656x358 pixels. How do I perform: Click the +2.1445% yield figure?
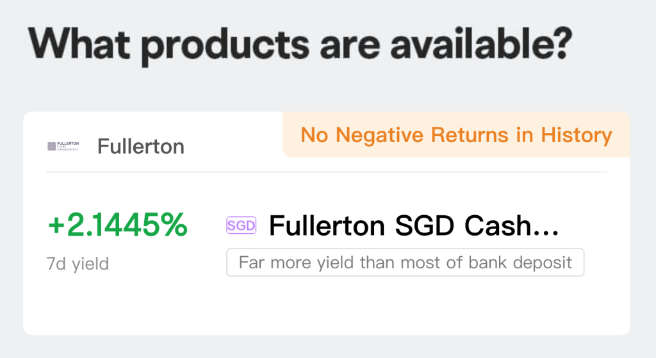pyautogui.click(x=118, y=225)
